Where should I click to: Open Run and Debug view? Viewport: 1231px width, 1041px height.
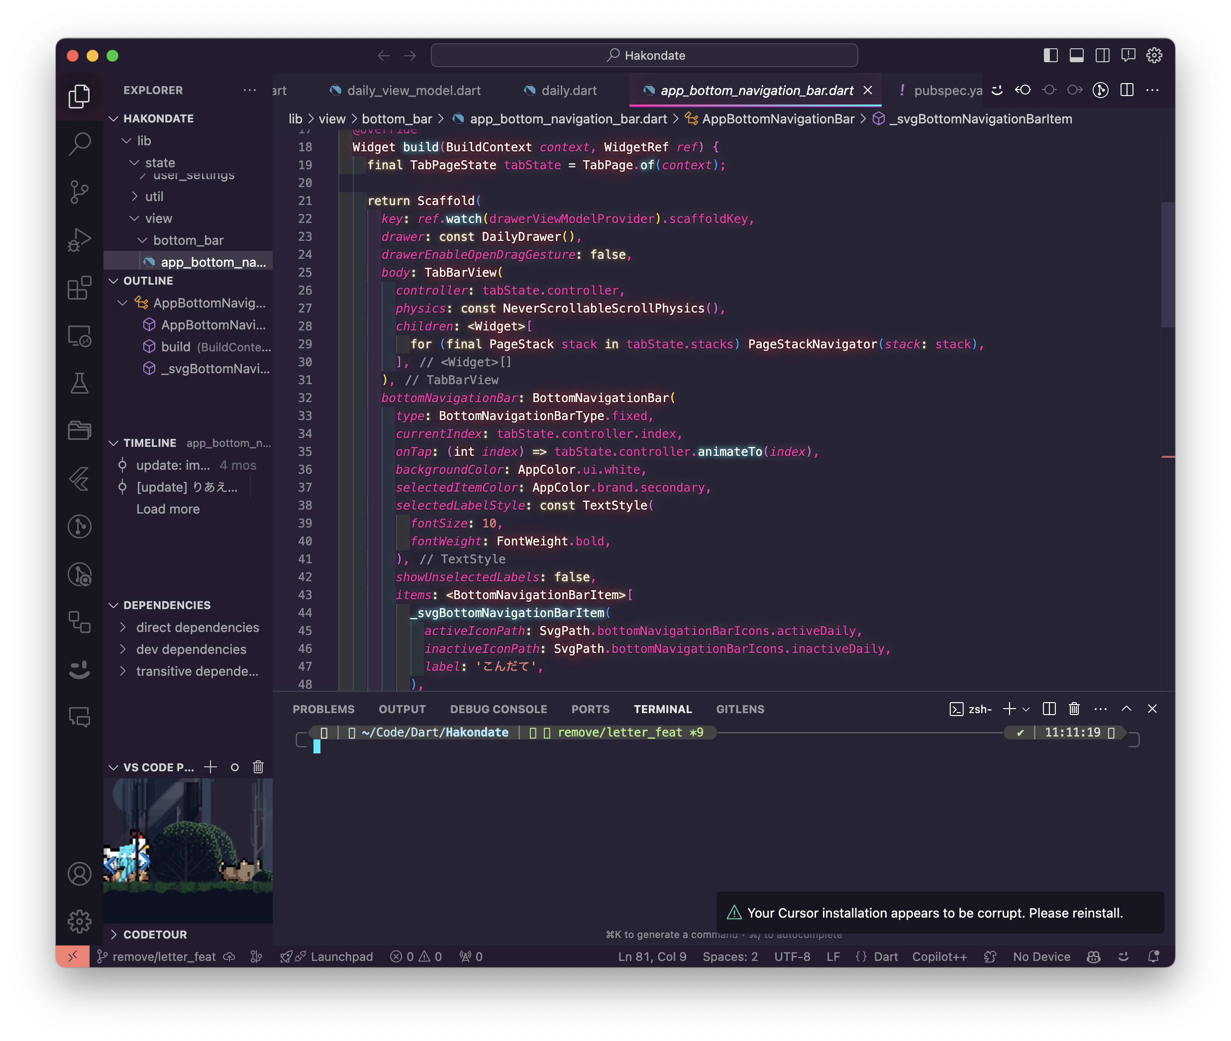[79, 239]
